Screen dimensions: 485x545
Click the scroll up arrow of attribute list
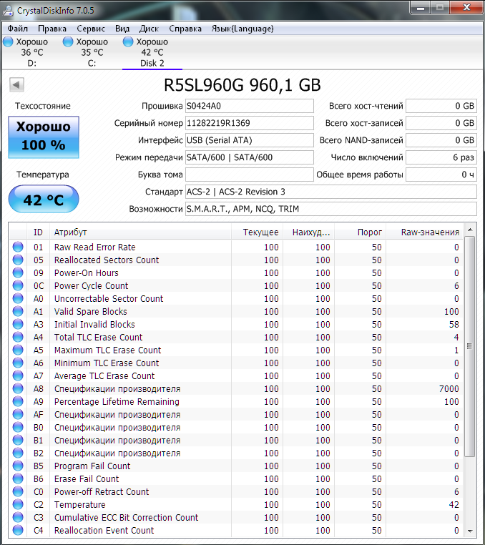[470, 230]
